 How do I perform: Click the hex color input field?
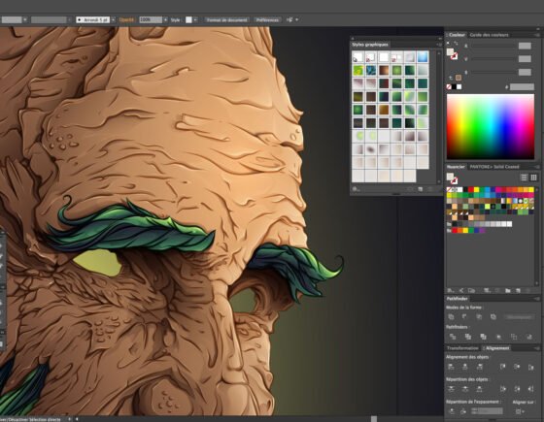point(522,87)
